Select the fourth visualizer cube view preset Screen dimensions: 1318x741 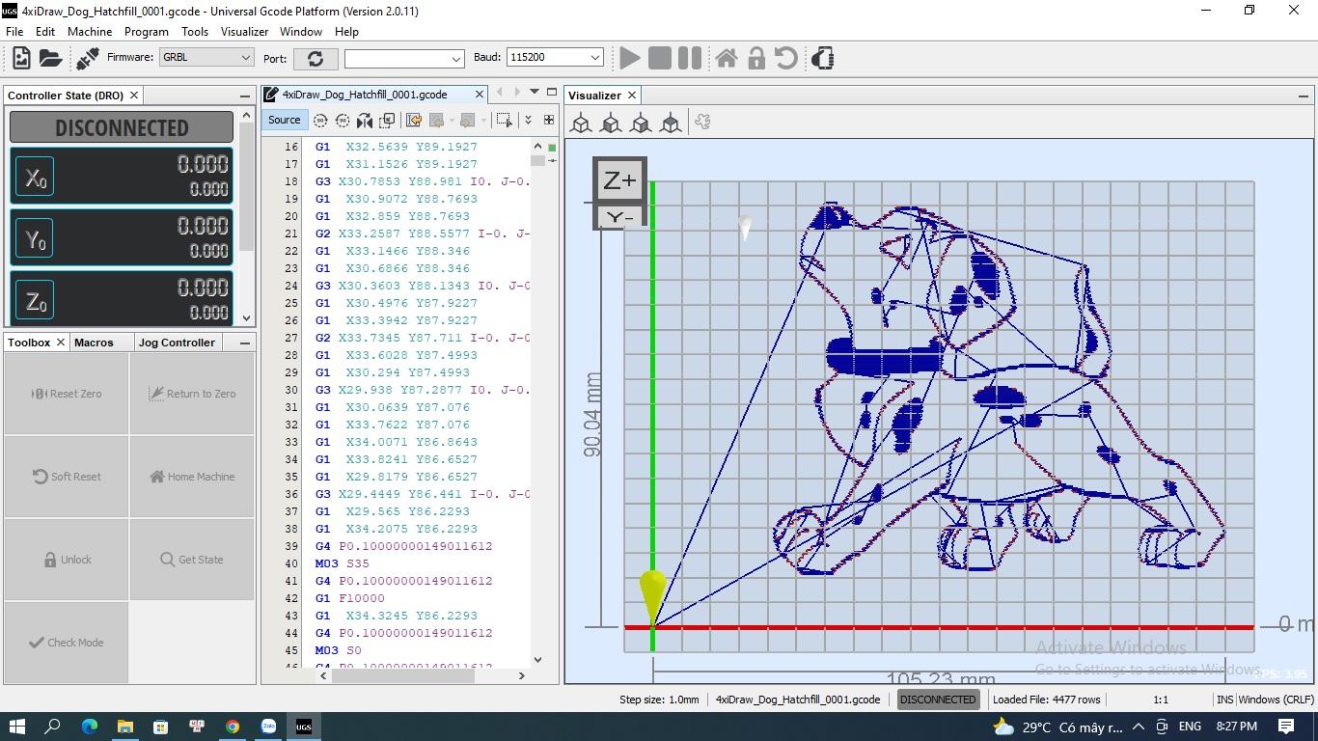[x=671, y=123]
